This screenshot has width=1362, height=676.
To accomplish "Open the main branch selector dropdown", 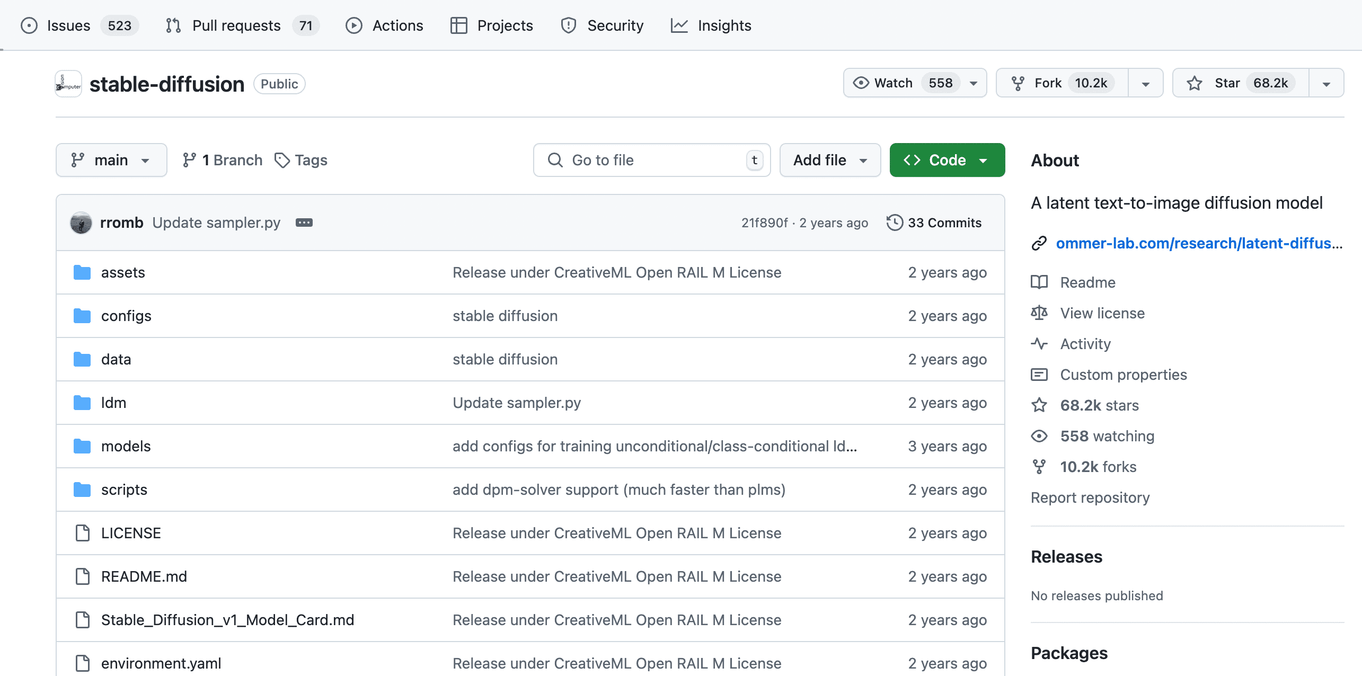I will coord(111,160).
